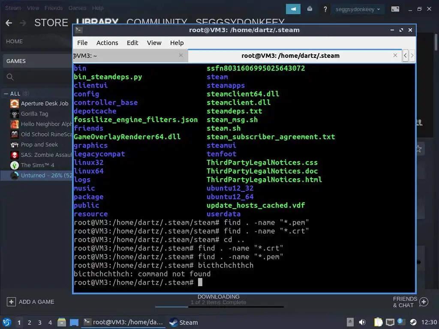The image size is (439, 329).
Task: Click show desktop icon in taskbar
Action: click(x=74, y=322)
